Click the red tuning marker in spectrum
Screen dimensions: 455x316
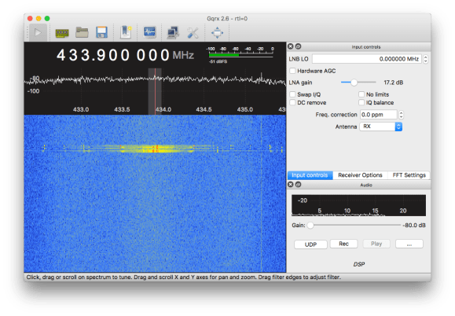point(156,91)
